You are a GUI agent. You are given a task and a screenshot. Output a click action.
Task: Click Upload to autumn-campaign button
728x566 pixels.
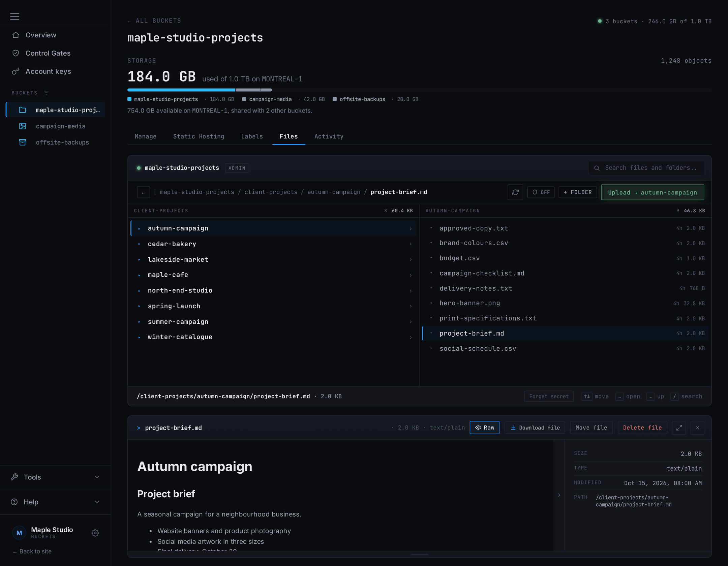(x=653, y=192)
